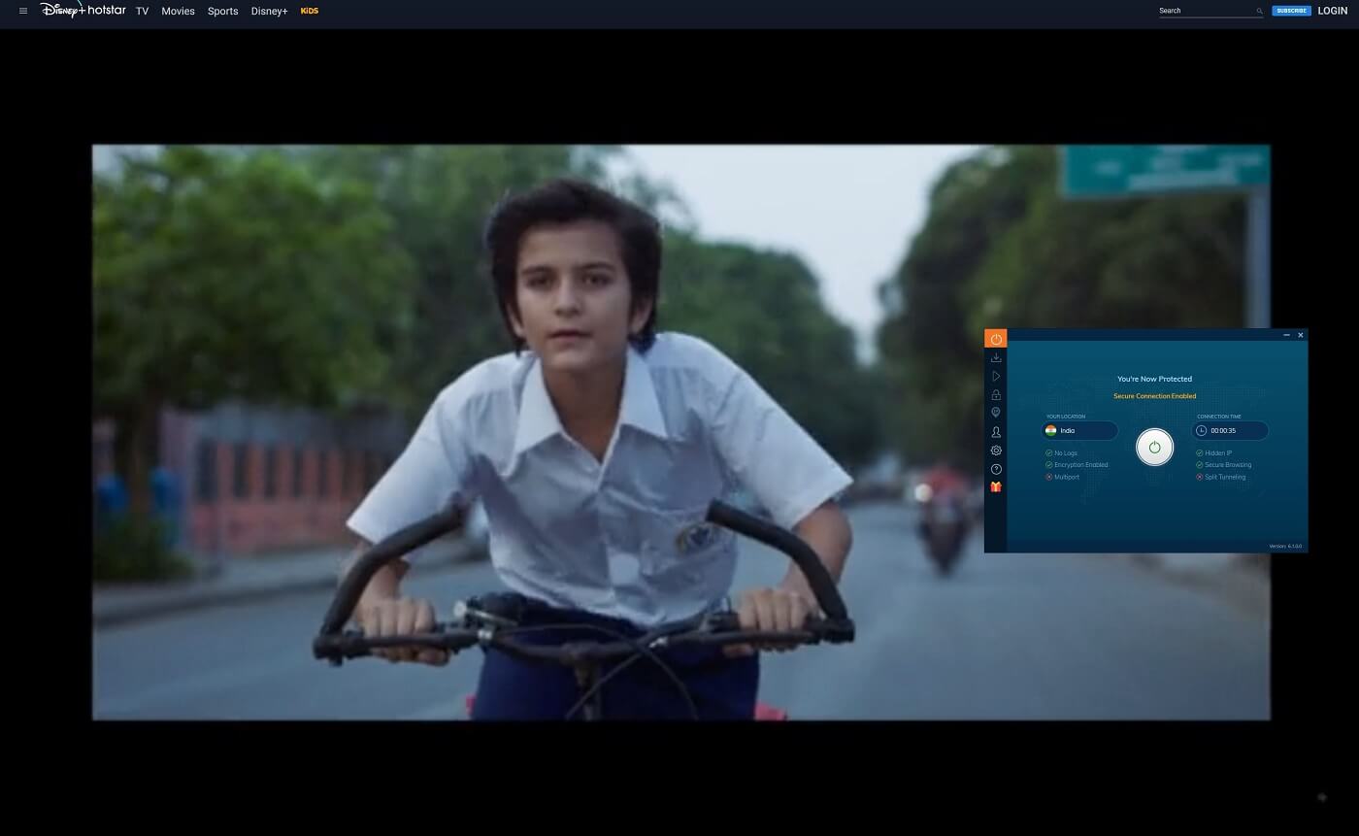Open the Disney+ section
Screen dimensions: 1359x836
pos(269,11)
